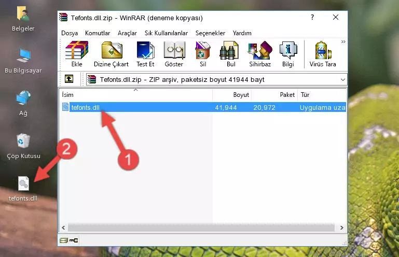Open the Araçlar menu
This screenshot has height=257, width=399.
(127, 33)
